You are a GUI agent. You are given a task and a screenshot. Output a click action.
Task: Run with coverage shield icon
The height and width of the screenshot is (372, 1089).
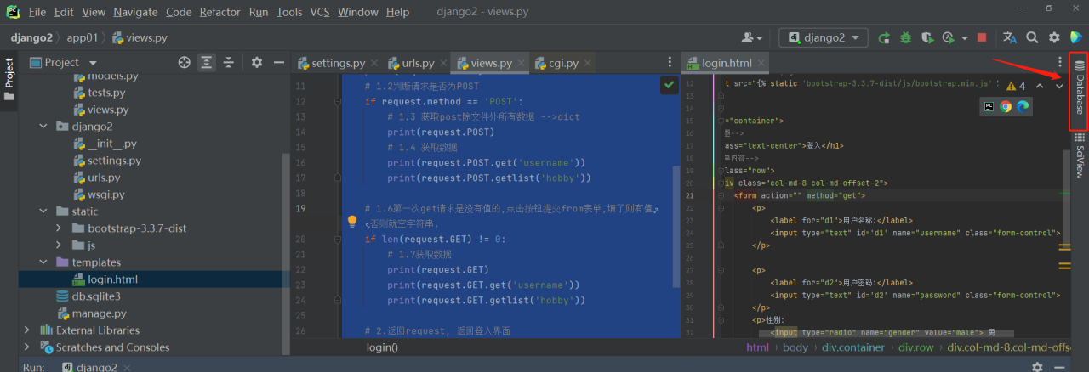[927, 37]
